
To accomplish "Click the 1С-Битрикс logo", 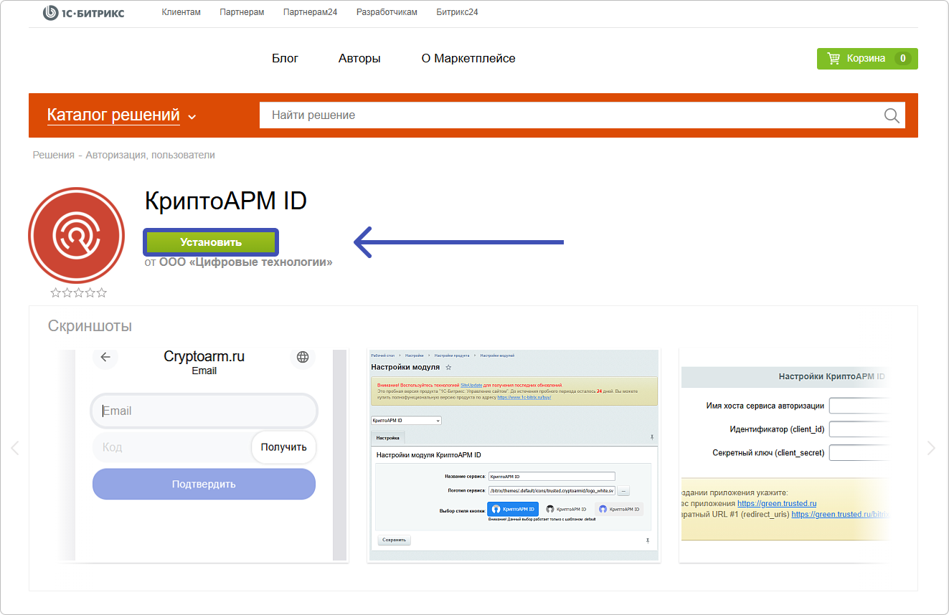I will 83,13.
